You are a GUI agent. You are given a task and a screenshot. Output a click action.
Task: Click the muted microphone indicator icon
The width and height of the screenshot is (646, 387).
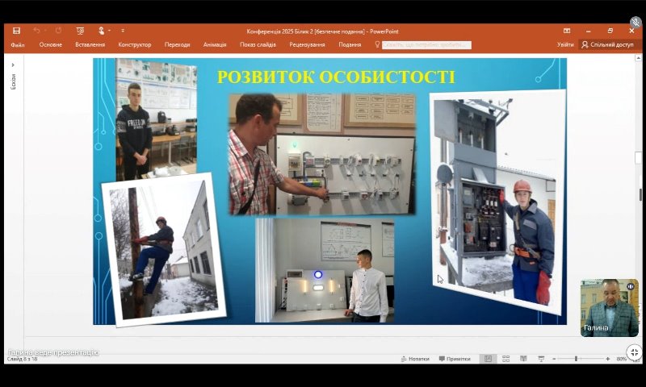[x=636, y=22]
